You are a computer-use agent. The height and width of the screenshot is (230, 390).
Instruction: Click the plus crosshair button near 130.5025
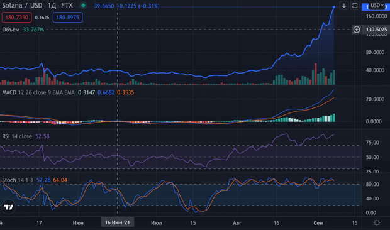click(357, 30)
